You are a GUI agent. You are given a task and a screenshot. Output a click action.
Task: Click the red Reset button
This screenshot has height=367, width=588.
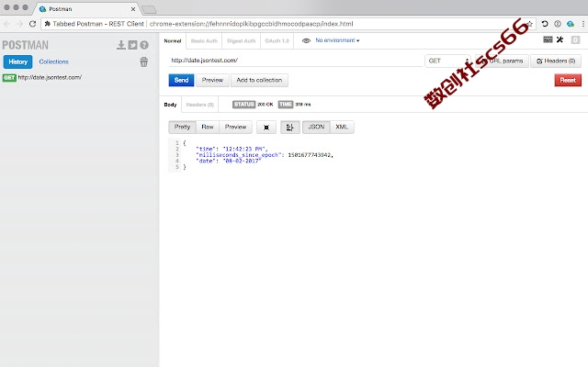point(568,80)
